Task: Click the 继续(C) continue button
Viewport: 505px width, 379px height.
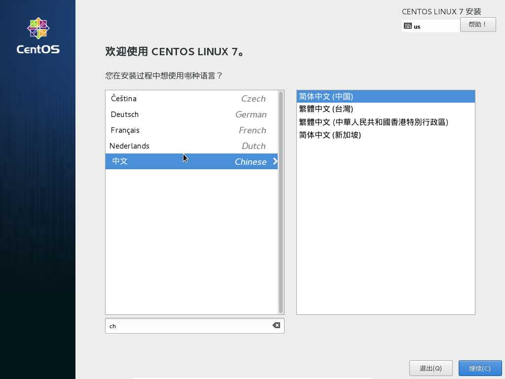Action: [480, 368]
